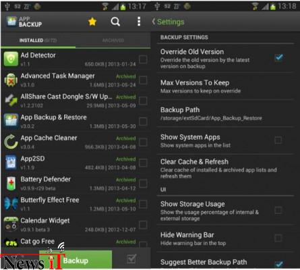Go back via the Settings chevron
Image resolution: width=300 pixels, height=270 pixels.
(154, 22)
